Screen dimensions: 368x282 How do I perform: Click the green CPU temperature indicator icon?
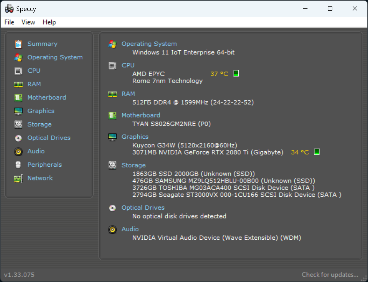pyautogui.click(x=236, y=74)
